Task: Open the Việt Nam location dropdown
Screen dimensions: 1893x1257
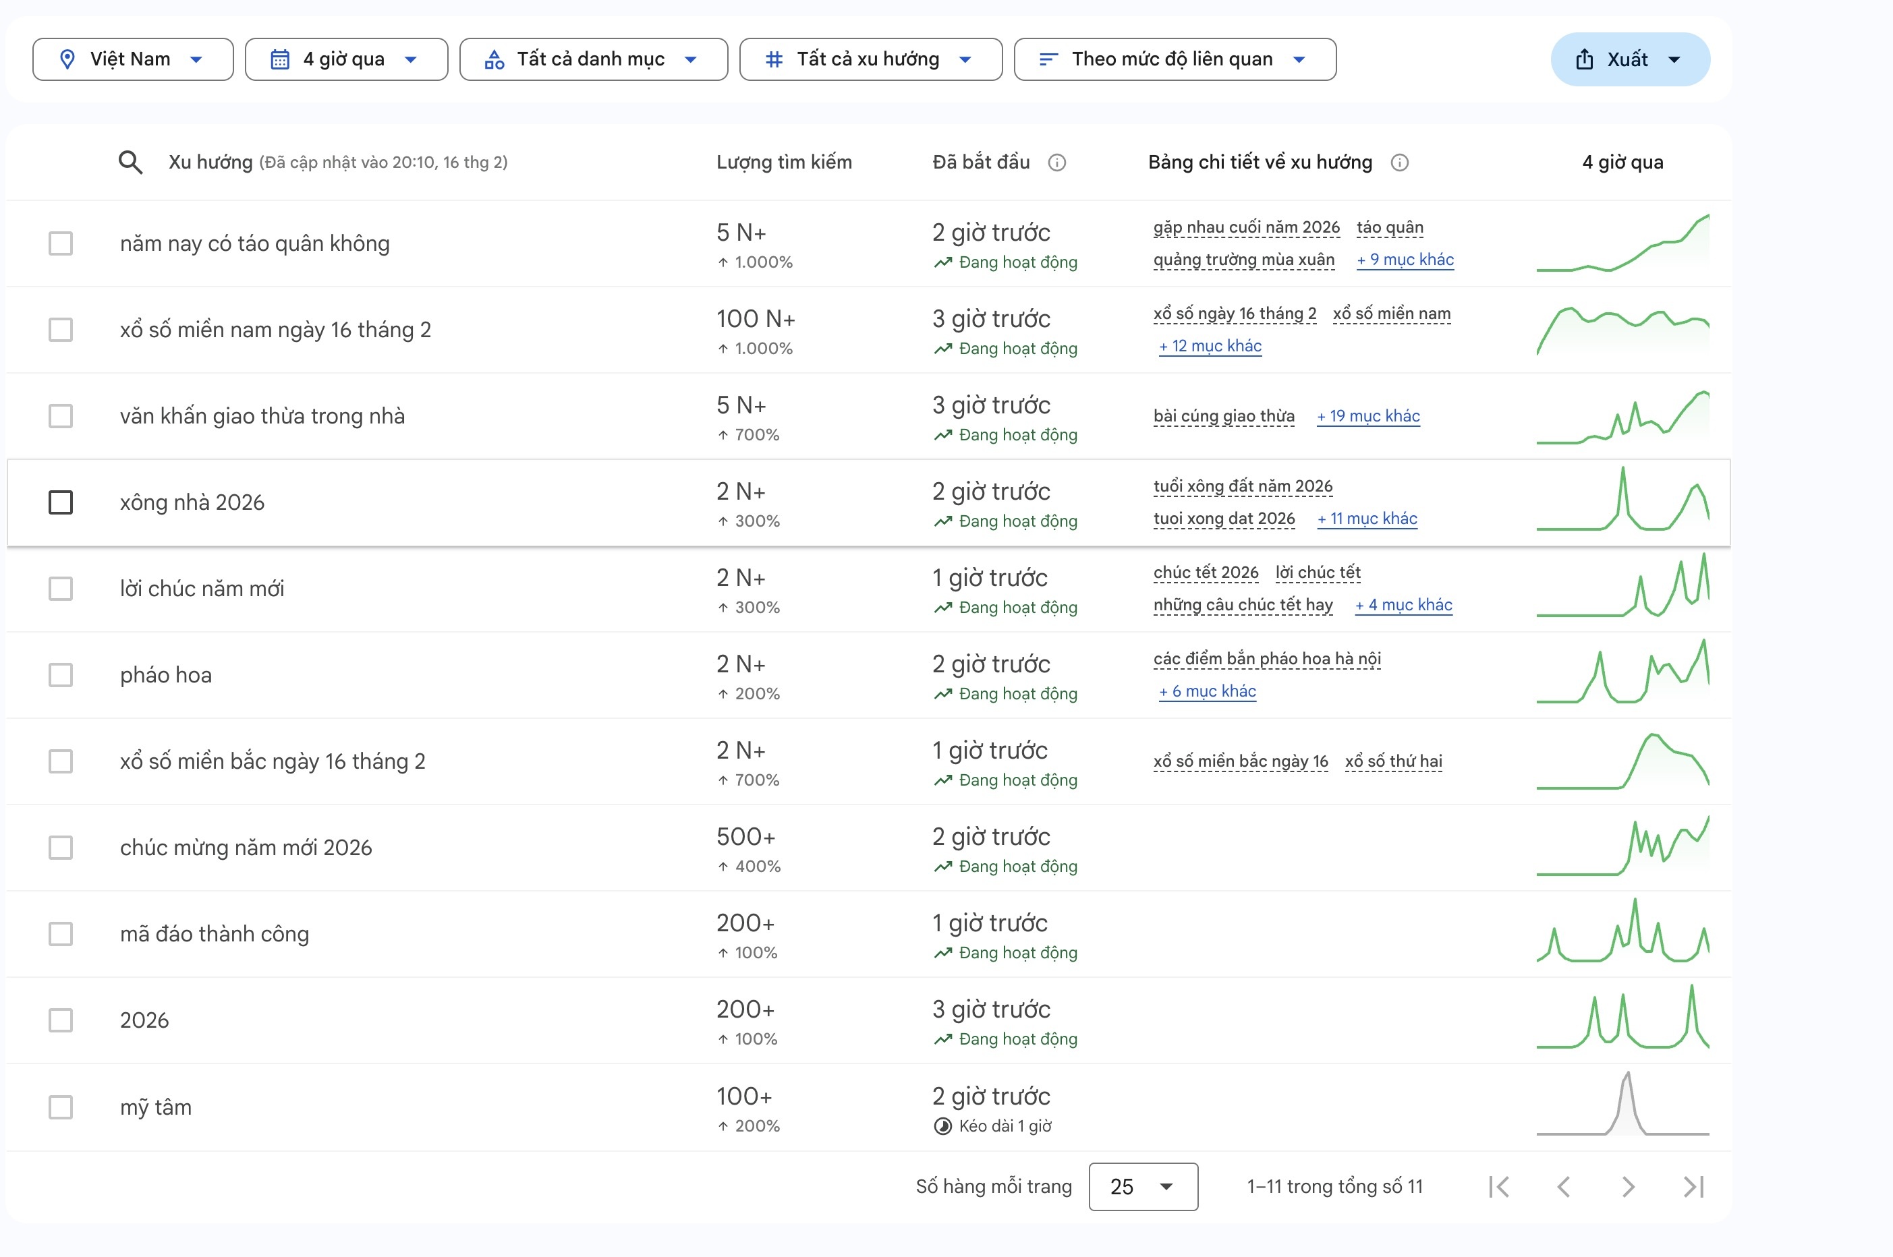Action: point(132,59)
